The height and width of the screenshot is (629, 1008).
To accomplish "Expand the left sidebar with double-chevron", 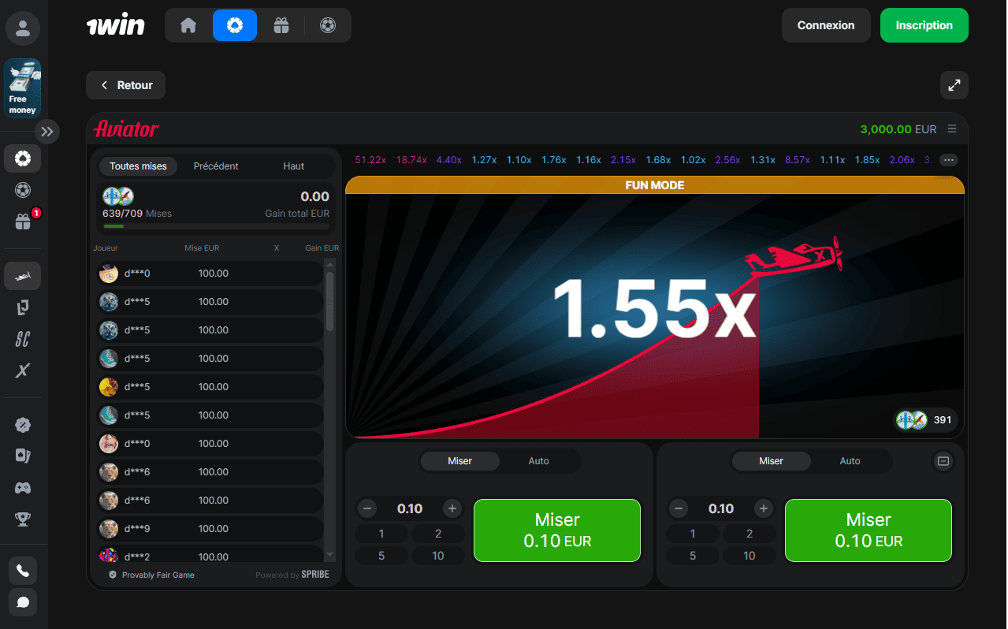I will [x=46, y=132].
